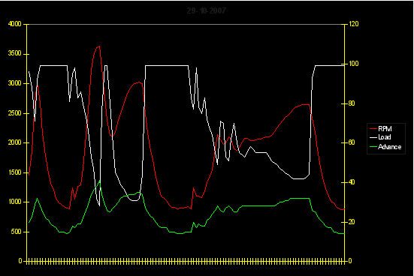Click the 100 label on right axis
Image resolution: width=414 pixels, height=276 pixels.
point(354,64)
